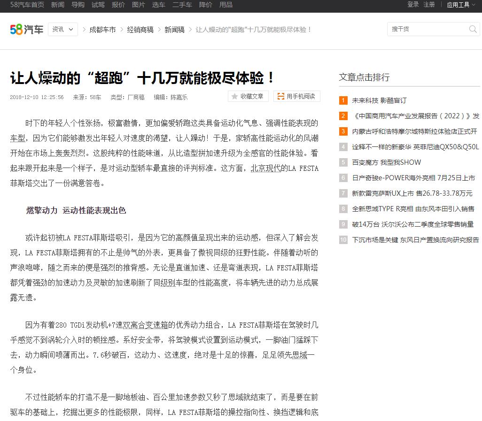Open the 车型 link in article
This screenshot has width=482, height=421.
17,138
